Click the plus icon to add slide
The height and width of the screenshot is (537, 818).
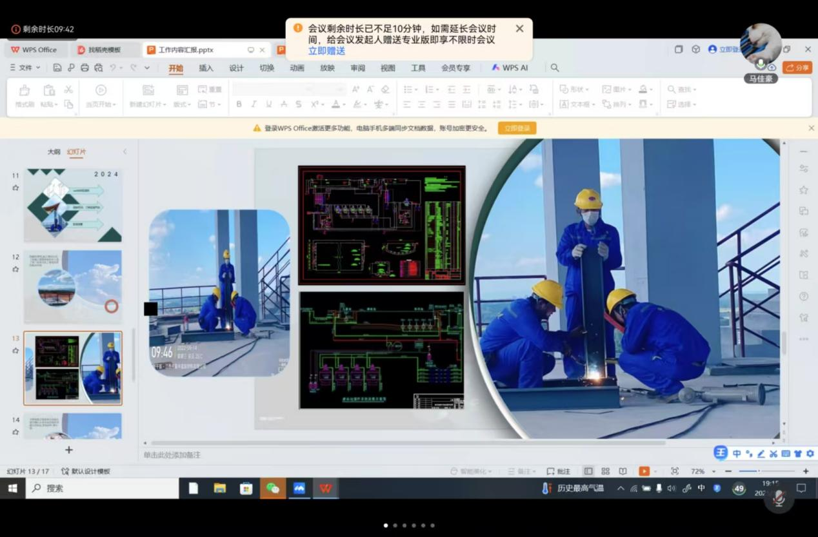[x=69, y=450]
